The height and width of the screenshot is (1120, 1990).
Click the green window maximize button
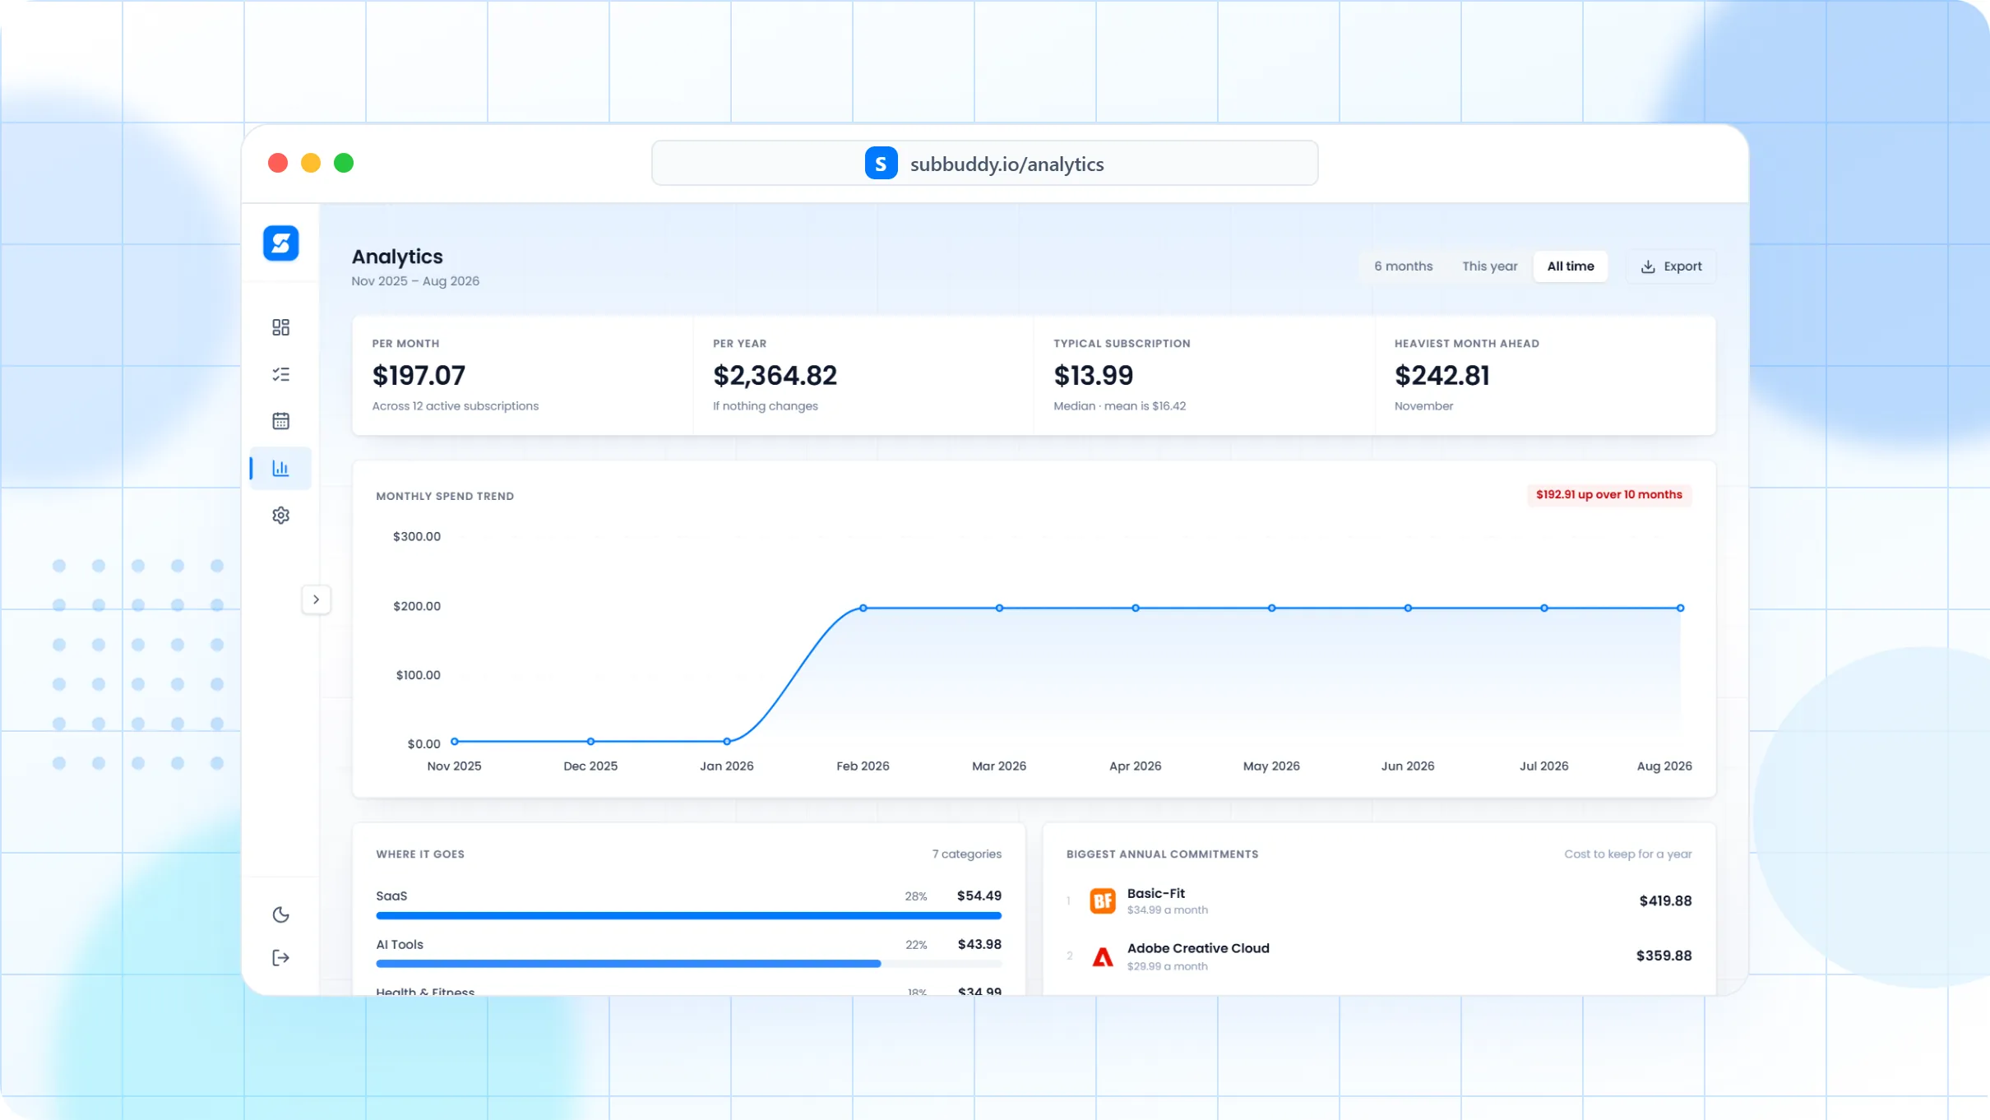(344, 163)
